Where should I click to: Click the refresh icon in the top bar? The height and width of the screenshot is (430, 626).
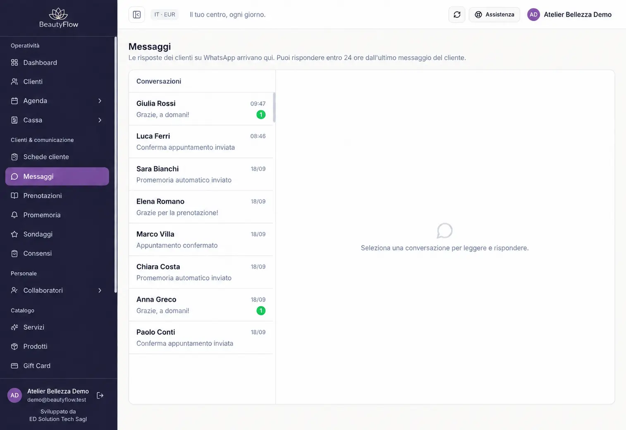click(457, 14)
